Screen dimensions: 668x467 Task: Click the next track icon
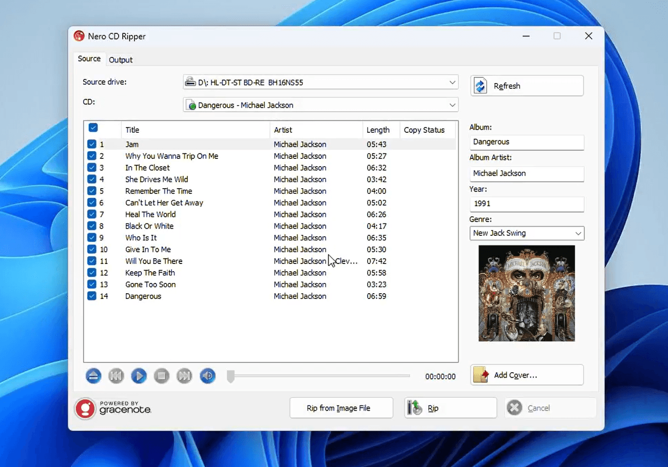184,376
